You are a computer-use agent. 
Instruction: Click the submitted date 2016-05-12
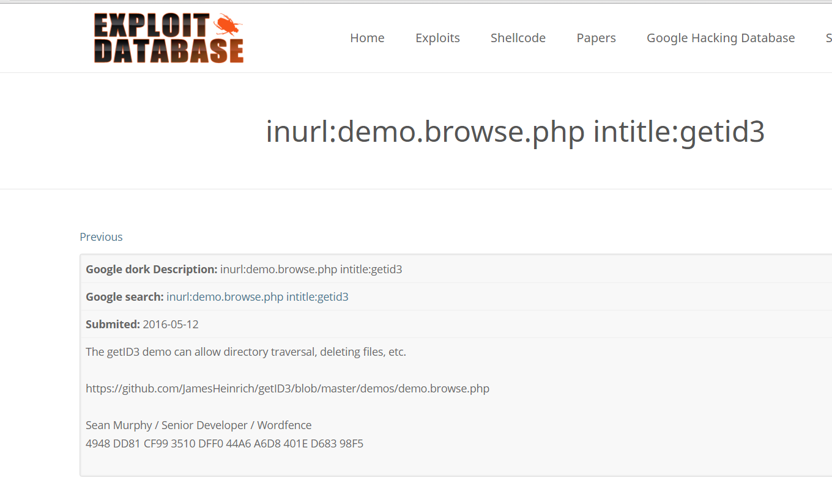[171, 325]
